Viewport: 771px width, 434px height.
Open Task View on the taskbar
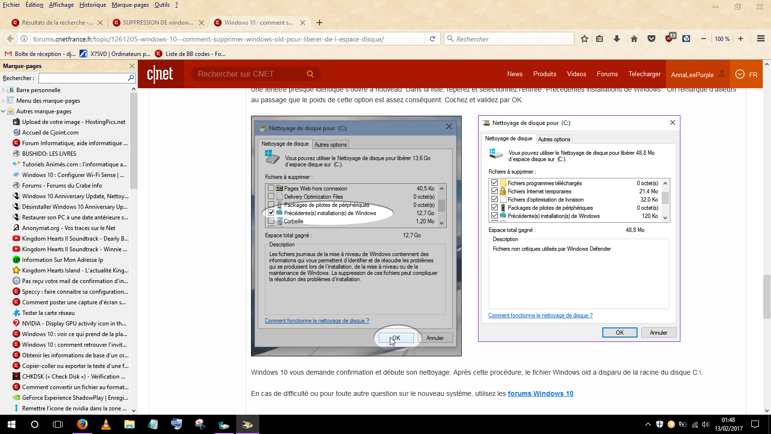pos(58,424)
